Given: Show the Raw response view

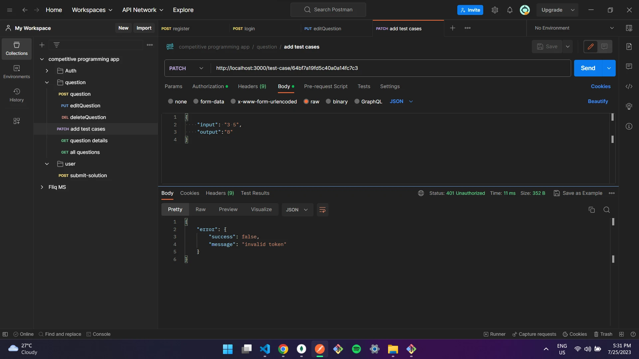Looking at the screenshot, I should click(x=200, y=209).
